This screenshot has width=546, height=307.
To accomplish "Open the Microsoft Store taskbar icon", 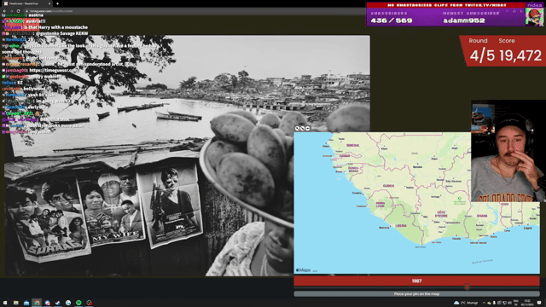I will click(26, 303).
